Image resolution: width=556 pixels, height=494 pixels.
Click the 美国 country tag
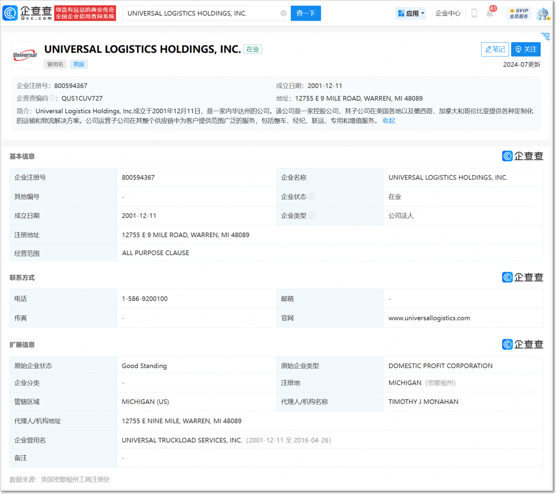pyautogui.click(x=78, y=64)
